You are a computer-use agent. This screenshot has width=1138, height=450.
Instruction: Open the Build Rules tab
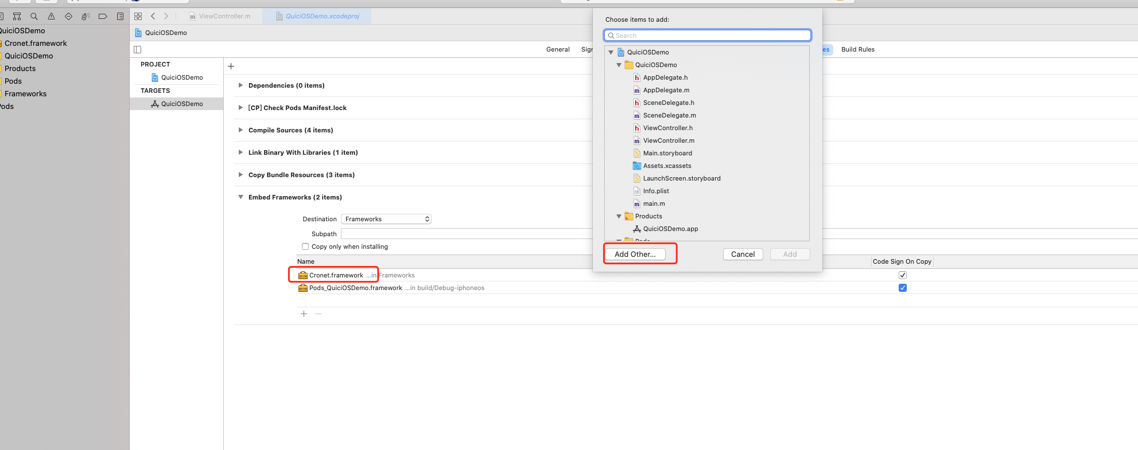click(x=858, y=49)
